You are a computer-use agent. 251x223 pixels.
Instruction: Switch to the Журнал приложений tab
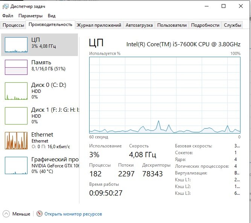point(99,25)
